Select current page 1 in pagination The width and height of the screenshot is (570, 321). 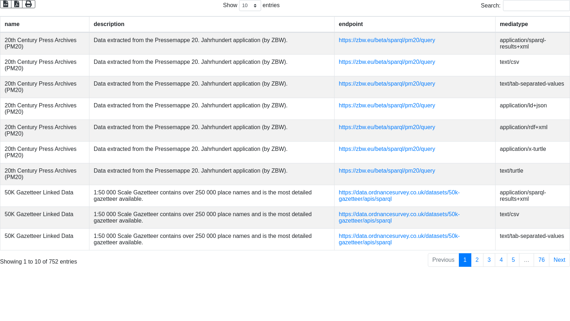point(465,260)
